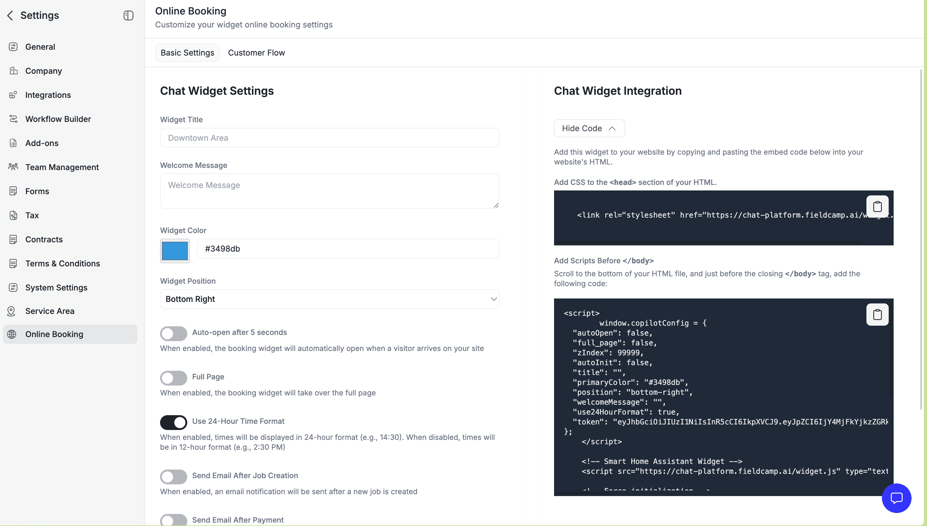Switch to the Customer Flow tab
The image size is (927, 526).
[256, 53]
